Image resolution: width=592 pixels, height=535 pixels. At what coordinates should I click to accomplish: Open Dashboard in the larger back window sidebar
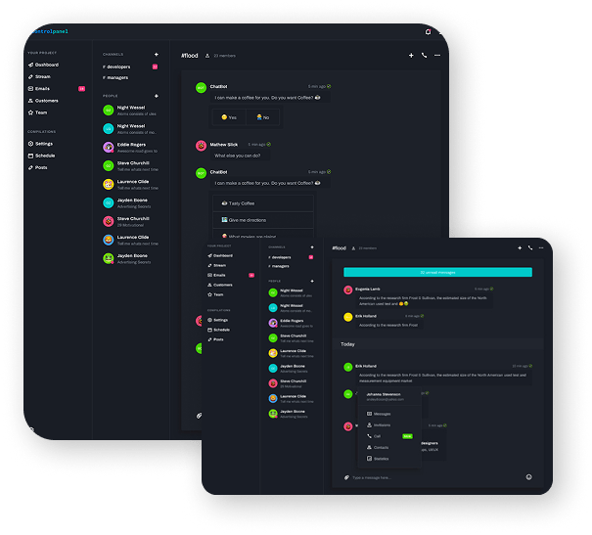46,65
